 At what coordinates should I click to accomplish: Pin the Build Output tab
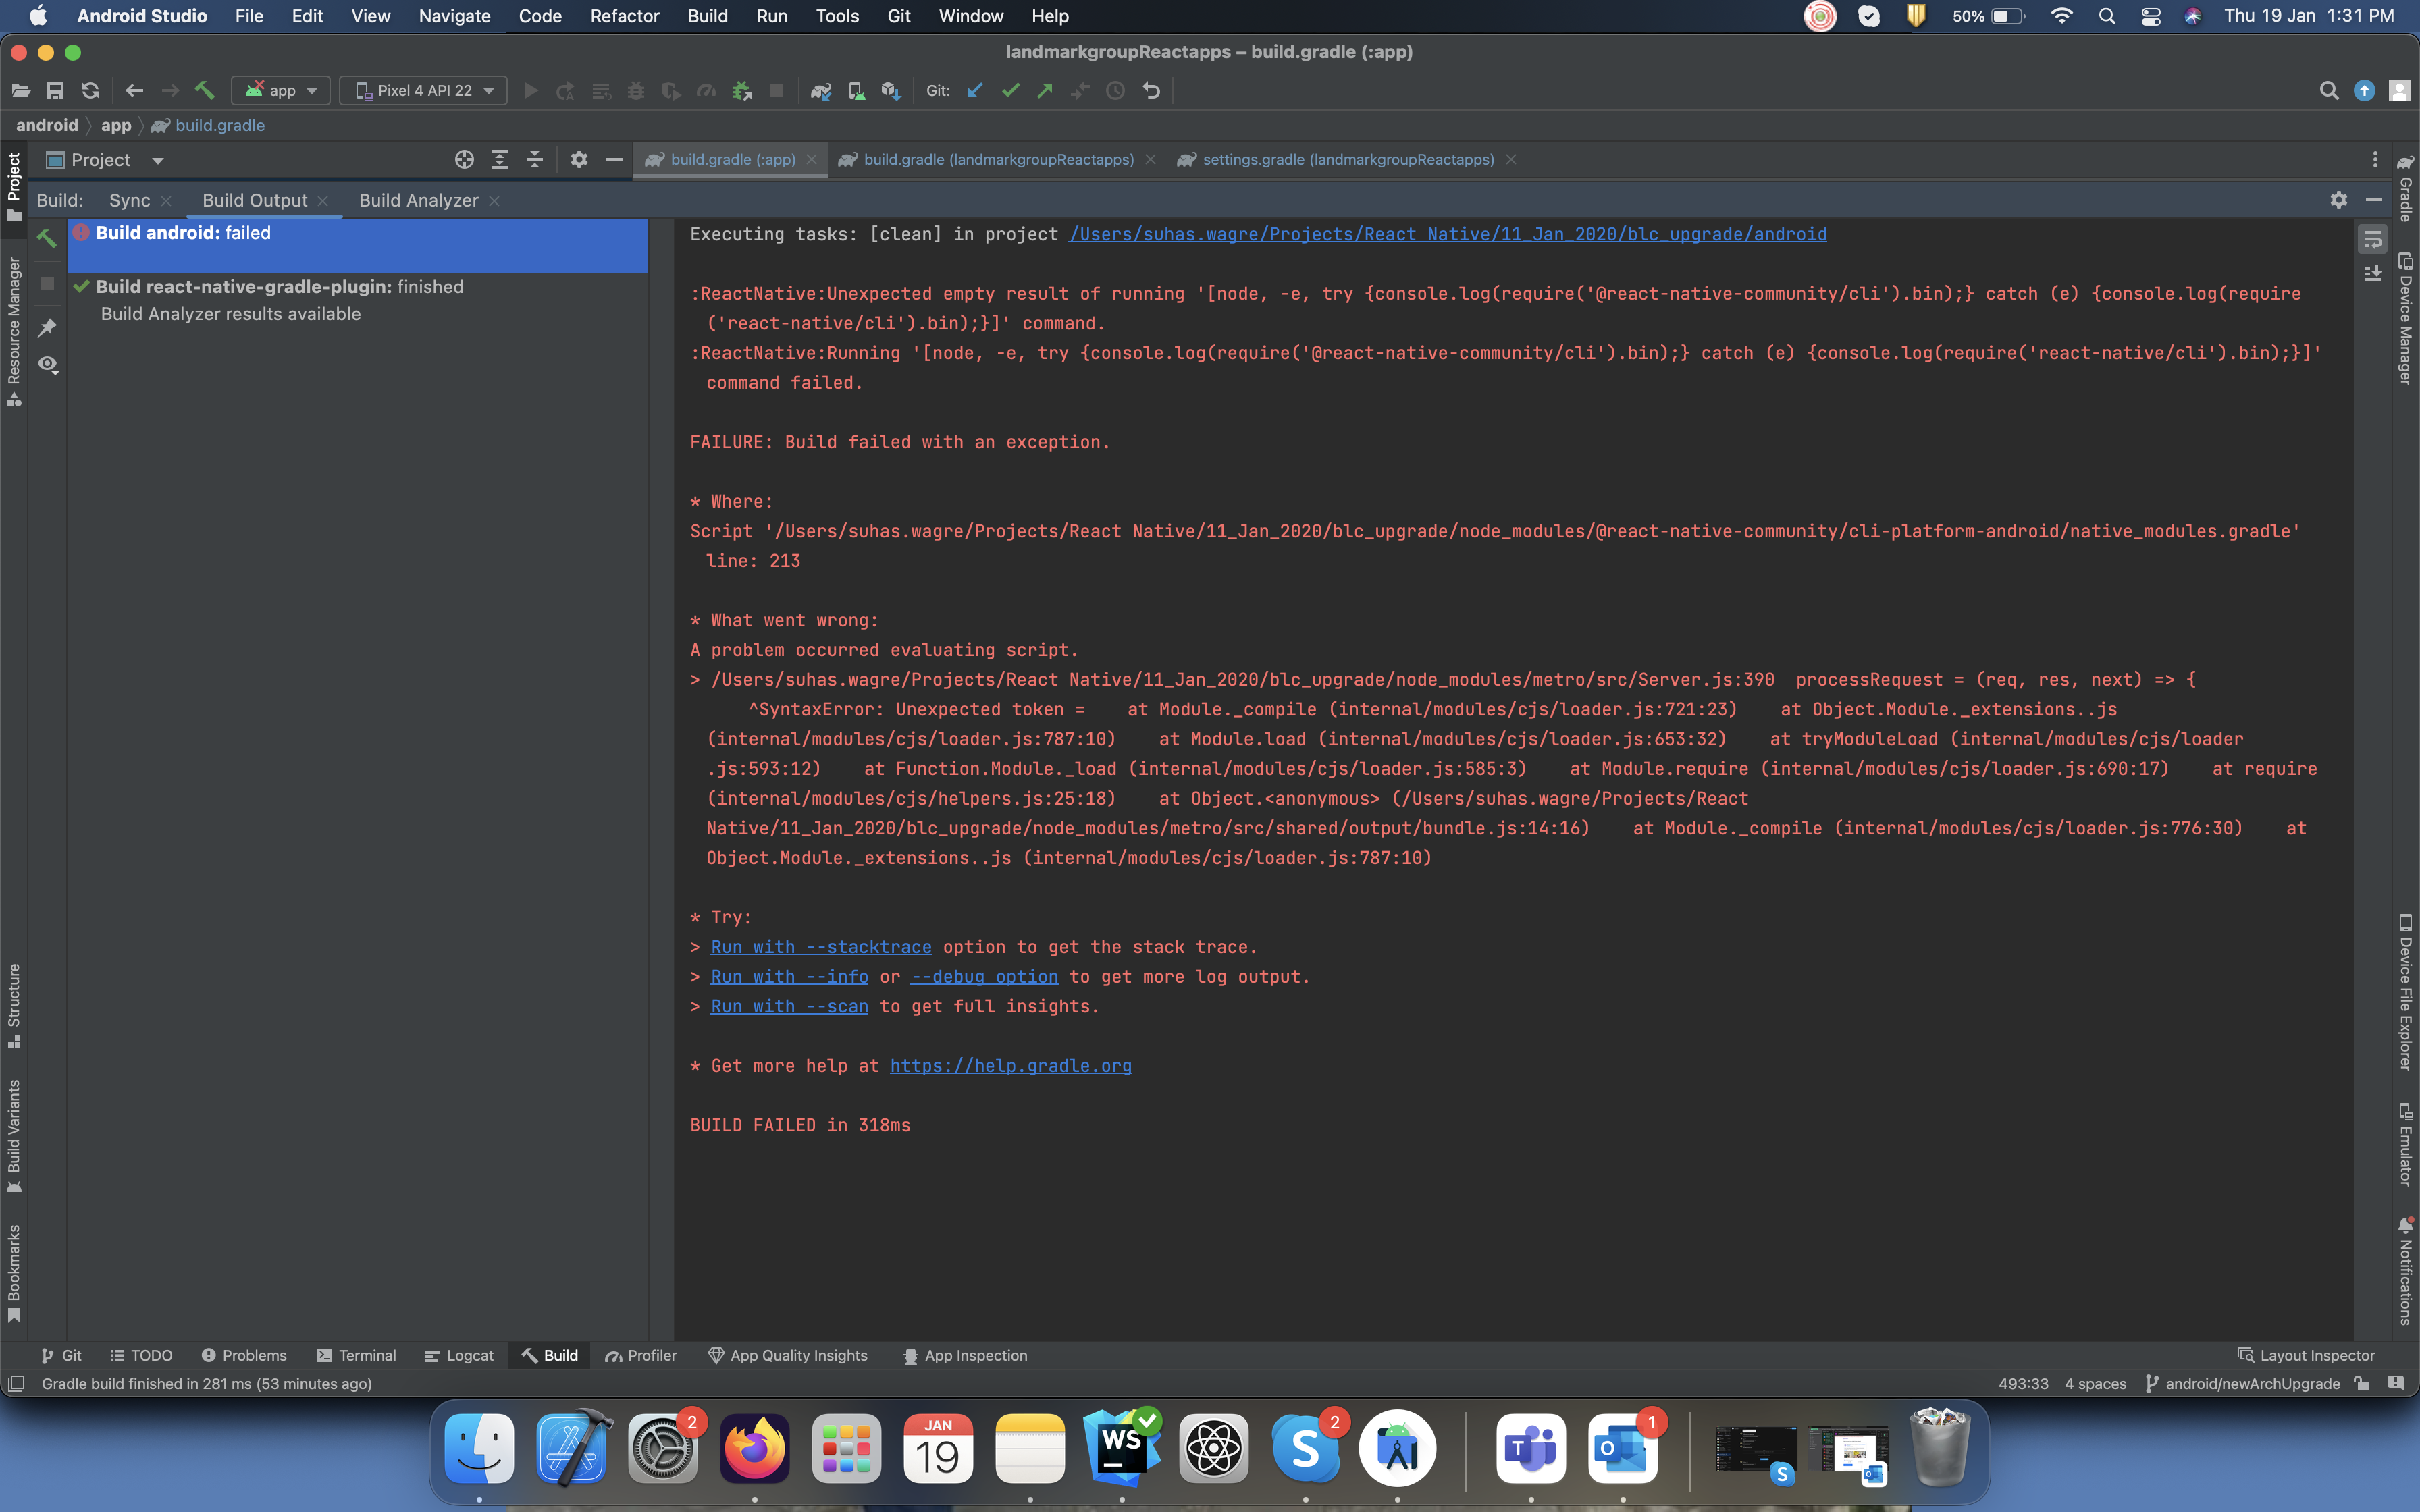(47, 328)
